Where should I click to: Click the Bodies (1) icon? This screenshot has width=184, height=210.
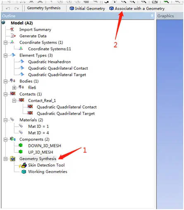[12, 81]
